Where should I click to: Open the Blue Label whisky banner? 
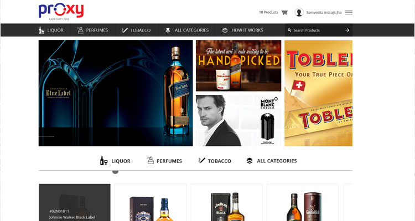coord(116,93)
